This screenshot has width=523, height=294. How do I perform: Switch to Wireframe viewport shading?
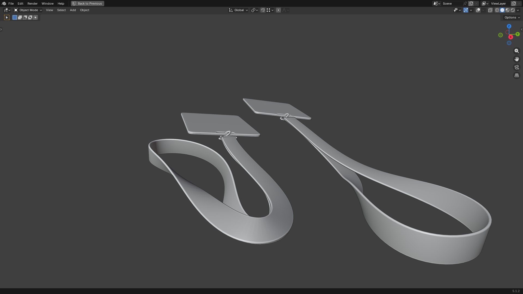coord(497,10)
